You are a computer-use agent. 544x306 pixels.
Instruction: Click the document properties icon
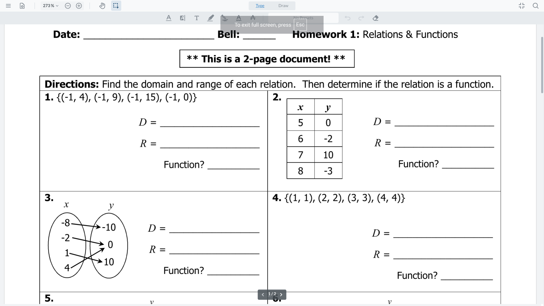[22, 6]
